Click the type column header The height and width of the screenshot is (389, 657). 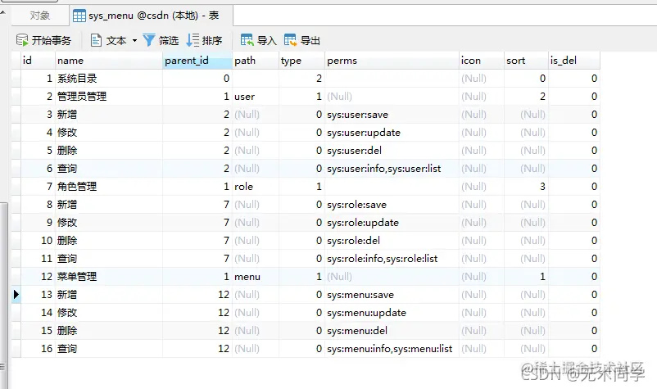[x=302, y=61]
